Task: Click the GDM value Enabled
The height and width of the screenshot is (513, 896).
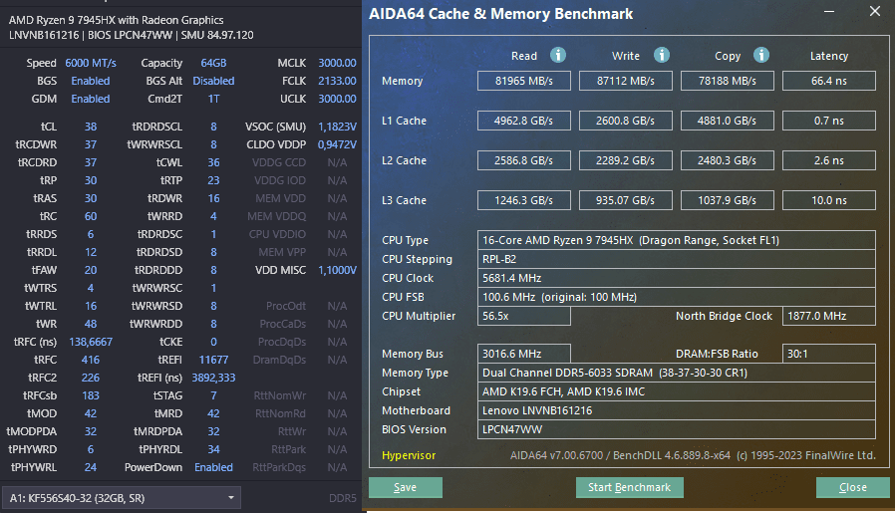Action: click(x=91, y=99)
